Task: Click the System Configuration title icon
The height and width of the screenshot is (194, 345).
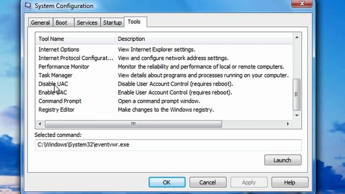Action: point(28,5)
